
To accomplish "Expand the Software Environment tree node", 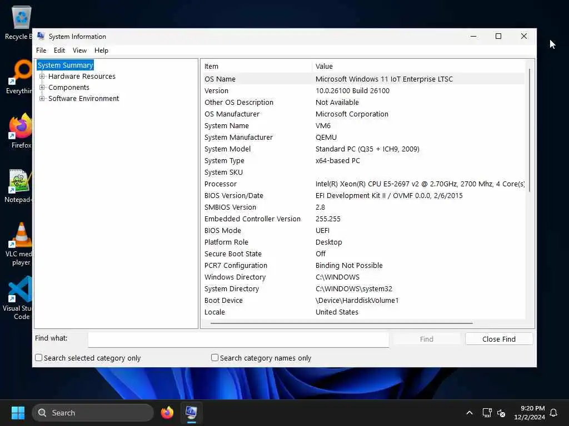I will (x=42, y=99).
